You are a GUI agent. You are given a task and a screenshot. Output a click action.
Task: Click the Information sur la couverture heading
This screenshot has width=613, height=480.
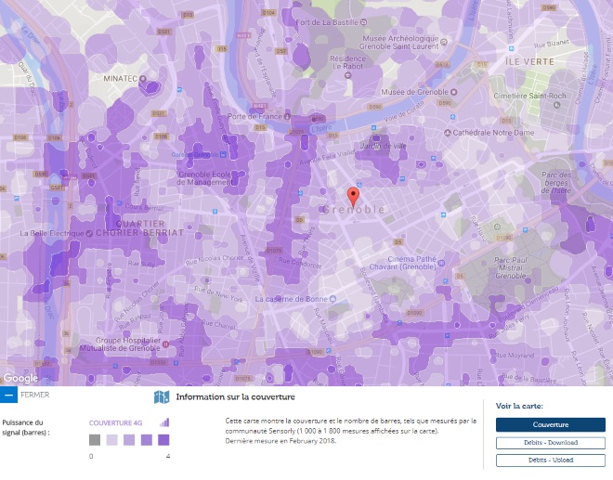coord(235,397)
